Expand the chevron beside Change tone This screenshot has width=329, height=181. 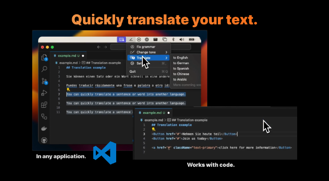tap(166, 52)
